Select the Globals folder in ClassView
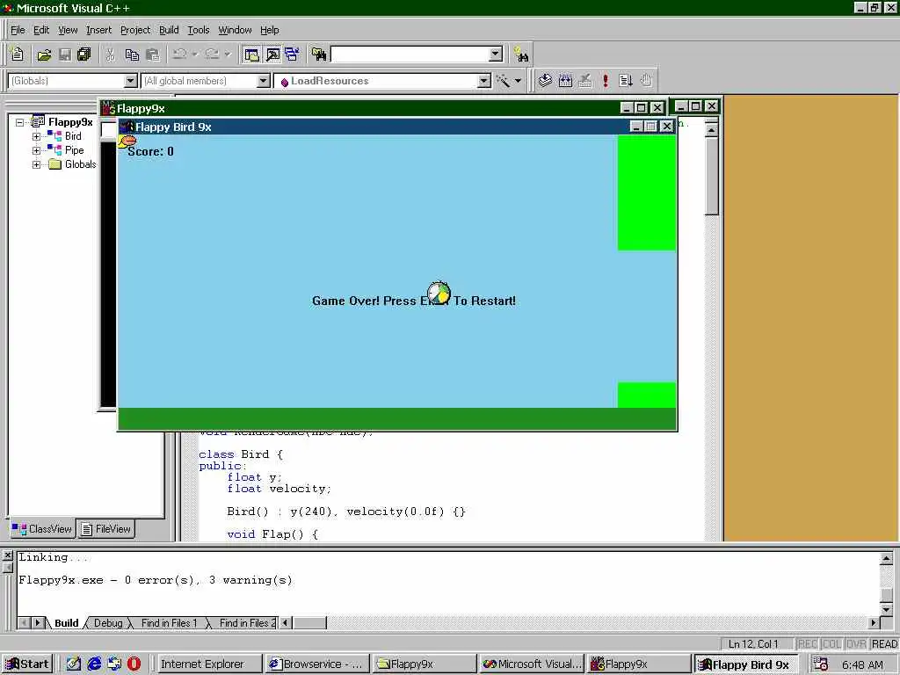 (x=80, y=164)
